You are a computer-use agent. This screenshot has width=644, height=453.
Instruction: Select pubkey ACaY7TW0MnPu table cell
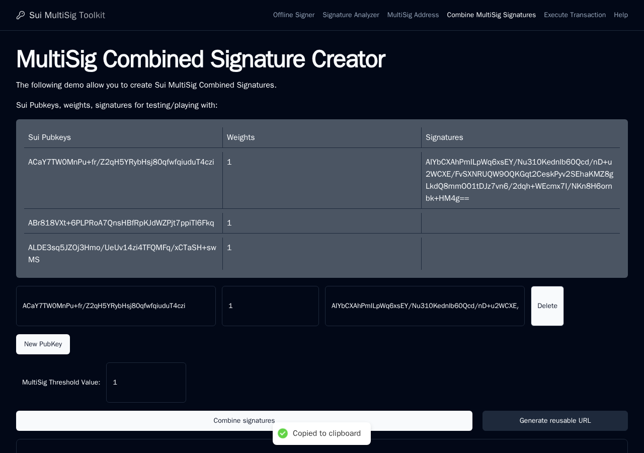click(123, 180)
